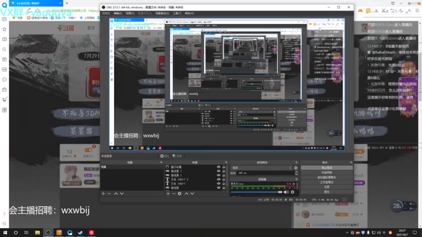Remove the selected source with minus icon
422x237 pixels.
[x=174, y=193]
